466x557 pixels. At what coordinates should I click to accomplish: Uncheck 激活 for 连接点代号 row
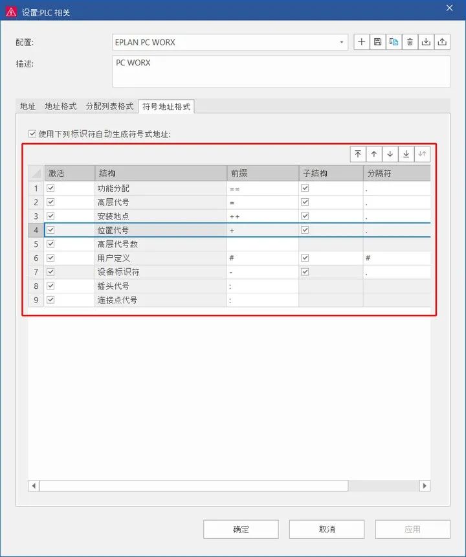point(50,300)
